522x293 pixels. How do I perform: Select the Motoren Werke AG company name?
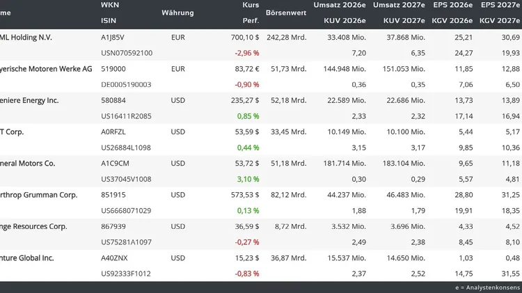pyautogui.click(x=46, y=69)
